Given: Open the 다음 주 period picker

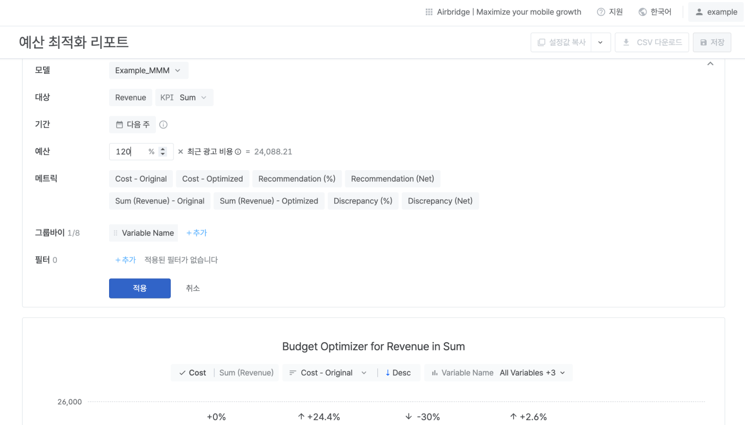Looking at the screenshot, I should [x=133, y=124].
